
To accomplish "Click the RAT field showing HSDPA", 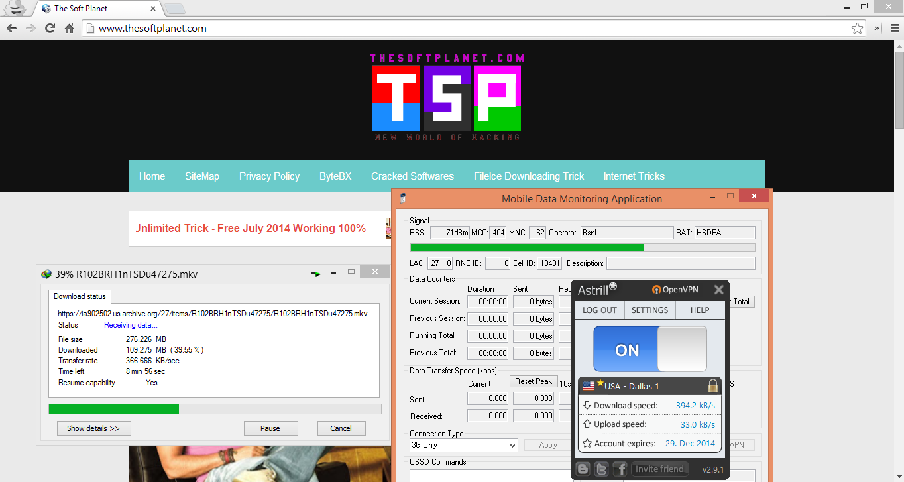I will tap(724, 233).
